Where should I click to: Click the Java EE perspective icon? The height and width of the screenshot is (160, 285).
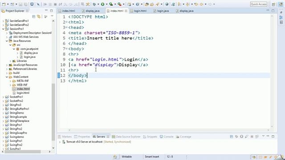pos(281,4)
